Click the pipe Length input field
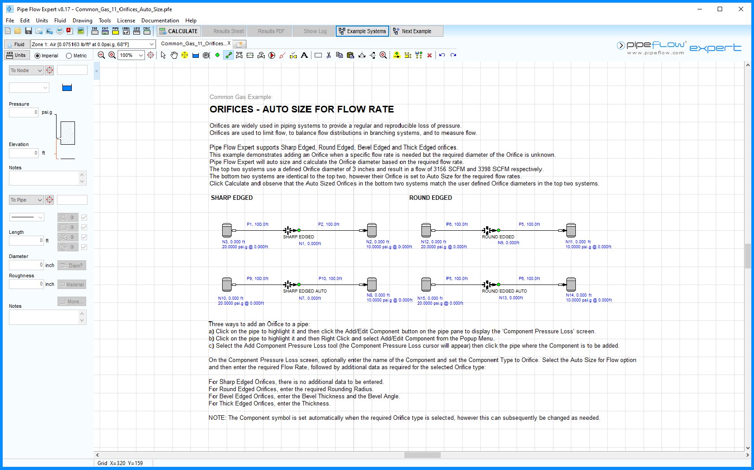The width and height of the screenshot is (754, 470). [26, 241]
